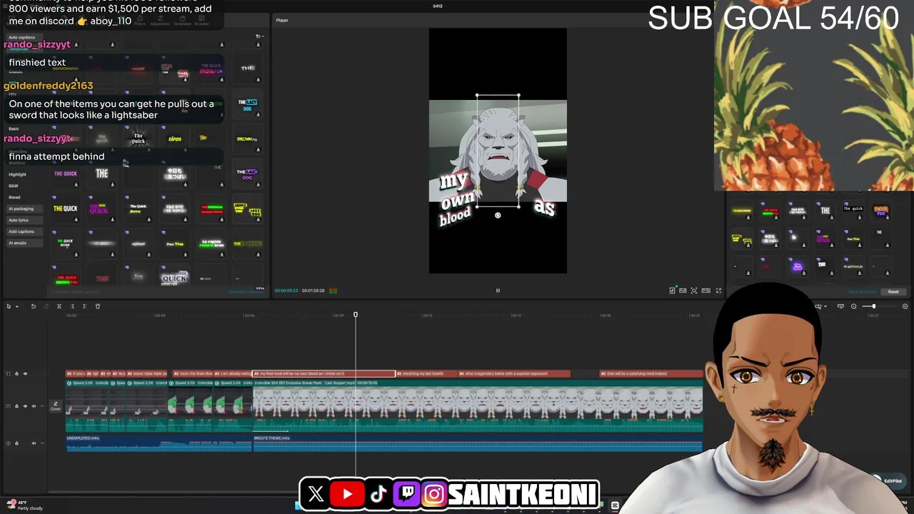This screenshot has width=914, height=514.
Task: Choose the glowing purple template in right panel
Action: [798, 266]
